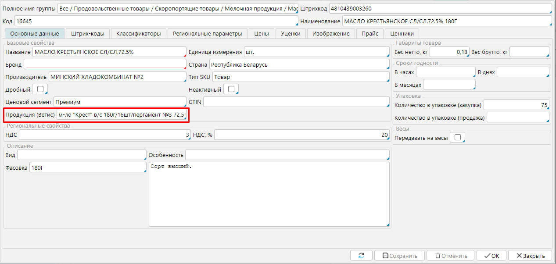
Task: Toggle the Дробный checkbox
Action: 40,89
